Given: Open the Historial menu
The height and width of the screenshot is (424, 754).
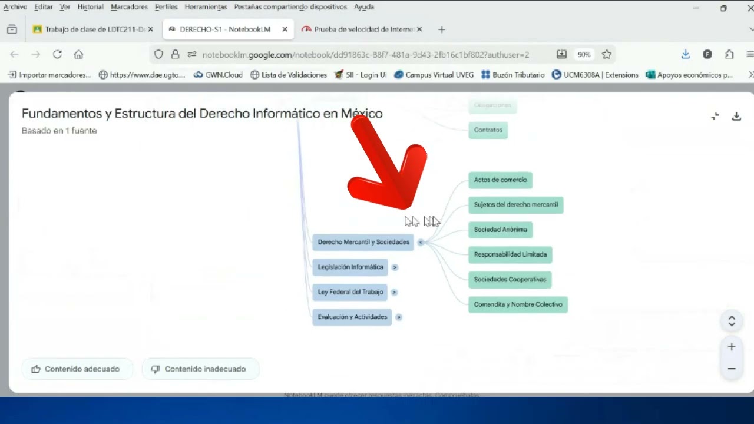Looking at the screenshot, I should 90,7.
